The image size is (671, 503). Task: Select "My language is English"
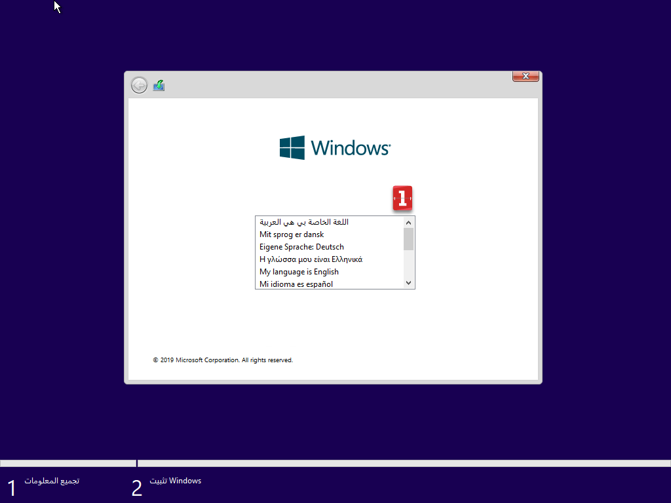[x=330, y=272]
